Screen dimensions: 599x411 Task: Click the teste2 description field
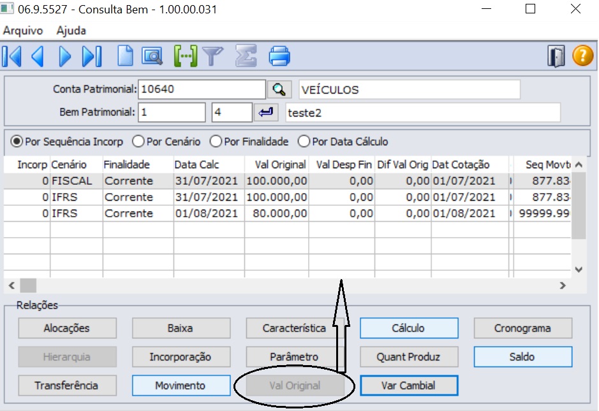click(x=423, y=113)
